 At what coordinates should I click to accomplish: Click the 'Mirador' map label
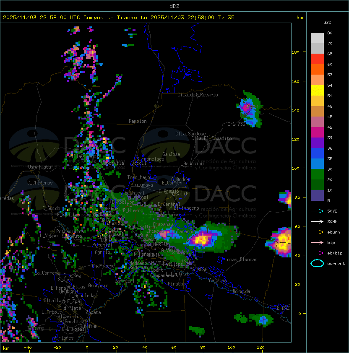click(177, 284)
